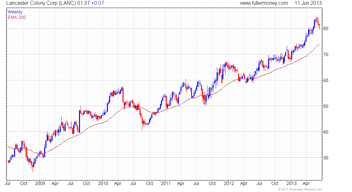Click the 40 price axis label
Screen dimensions: 352x192
tap(325, 132)
